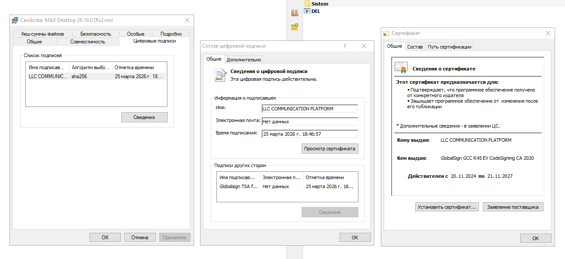Click the MSI installer icon in Properties title bar
This screenshot has height=259, width=565.
click(x=15, y=20)
